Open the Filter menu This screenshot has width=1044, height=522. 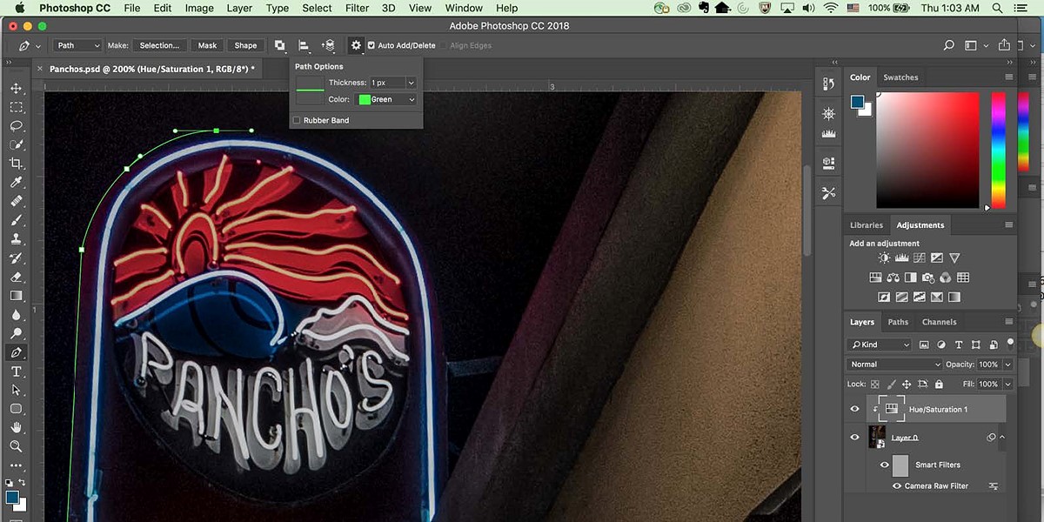tap(357, 8)
